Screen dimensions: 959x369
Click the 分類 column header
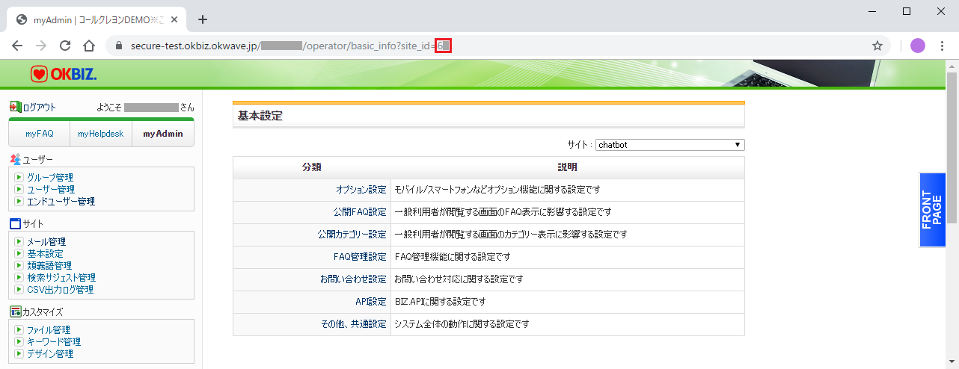pos(312,167)
